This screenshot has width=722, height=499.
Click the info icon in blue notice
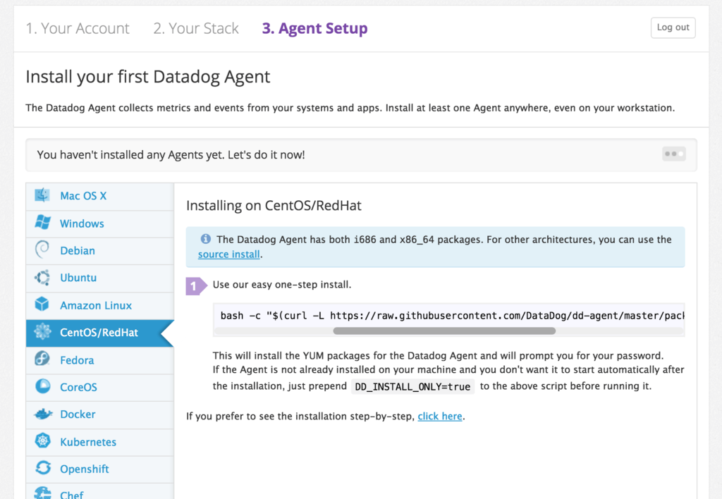[x=206, y=240]
